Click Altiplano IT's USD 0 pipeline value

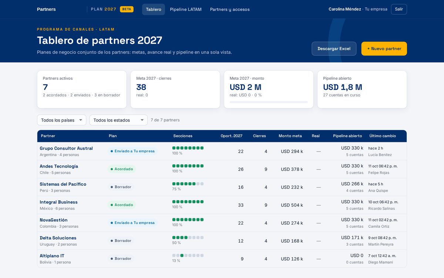357,255
